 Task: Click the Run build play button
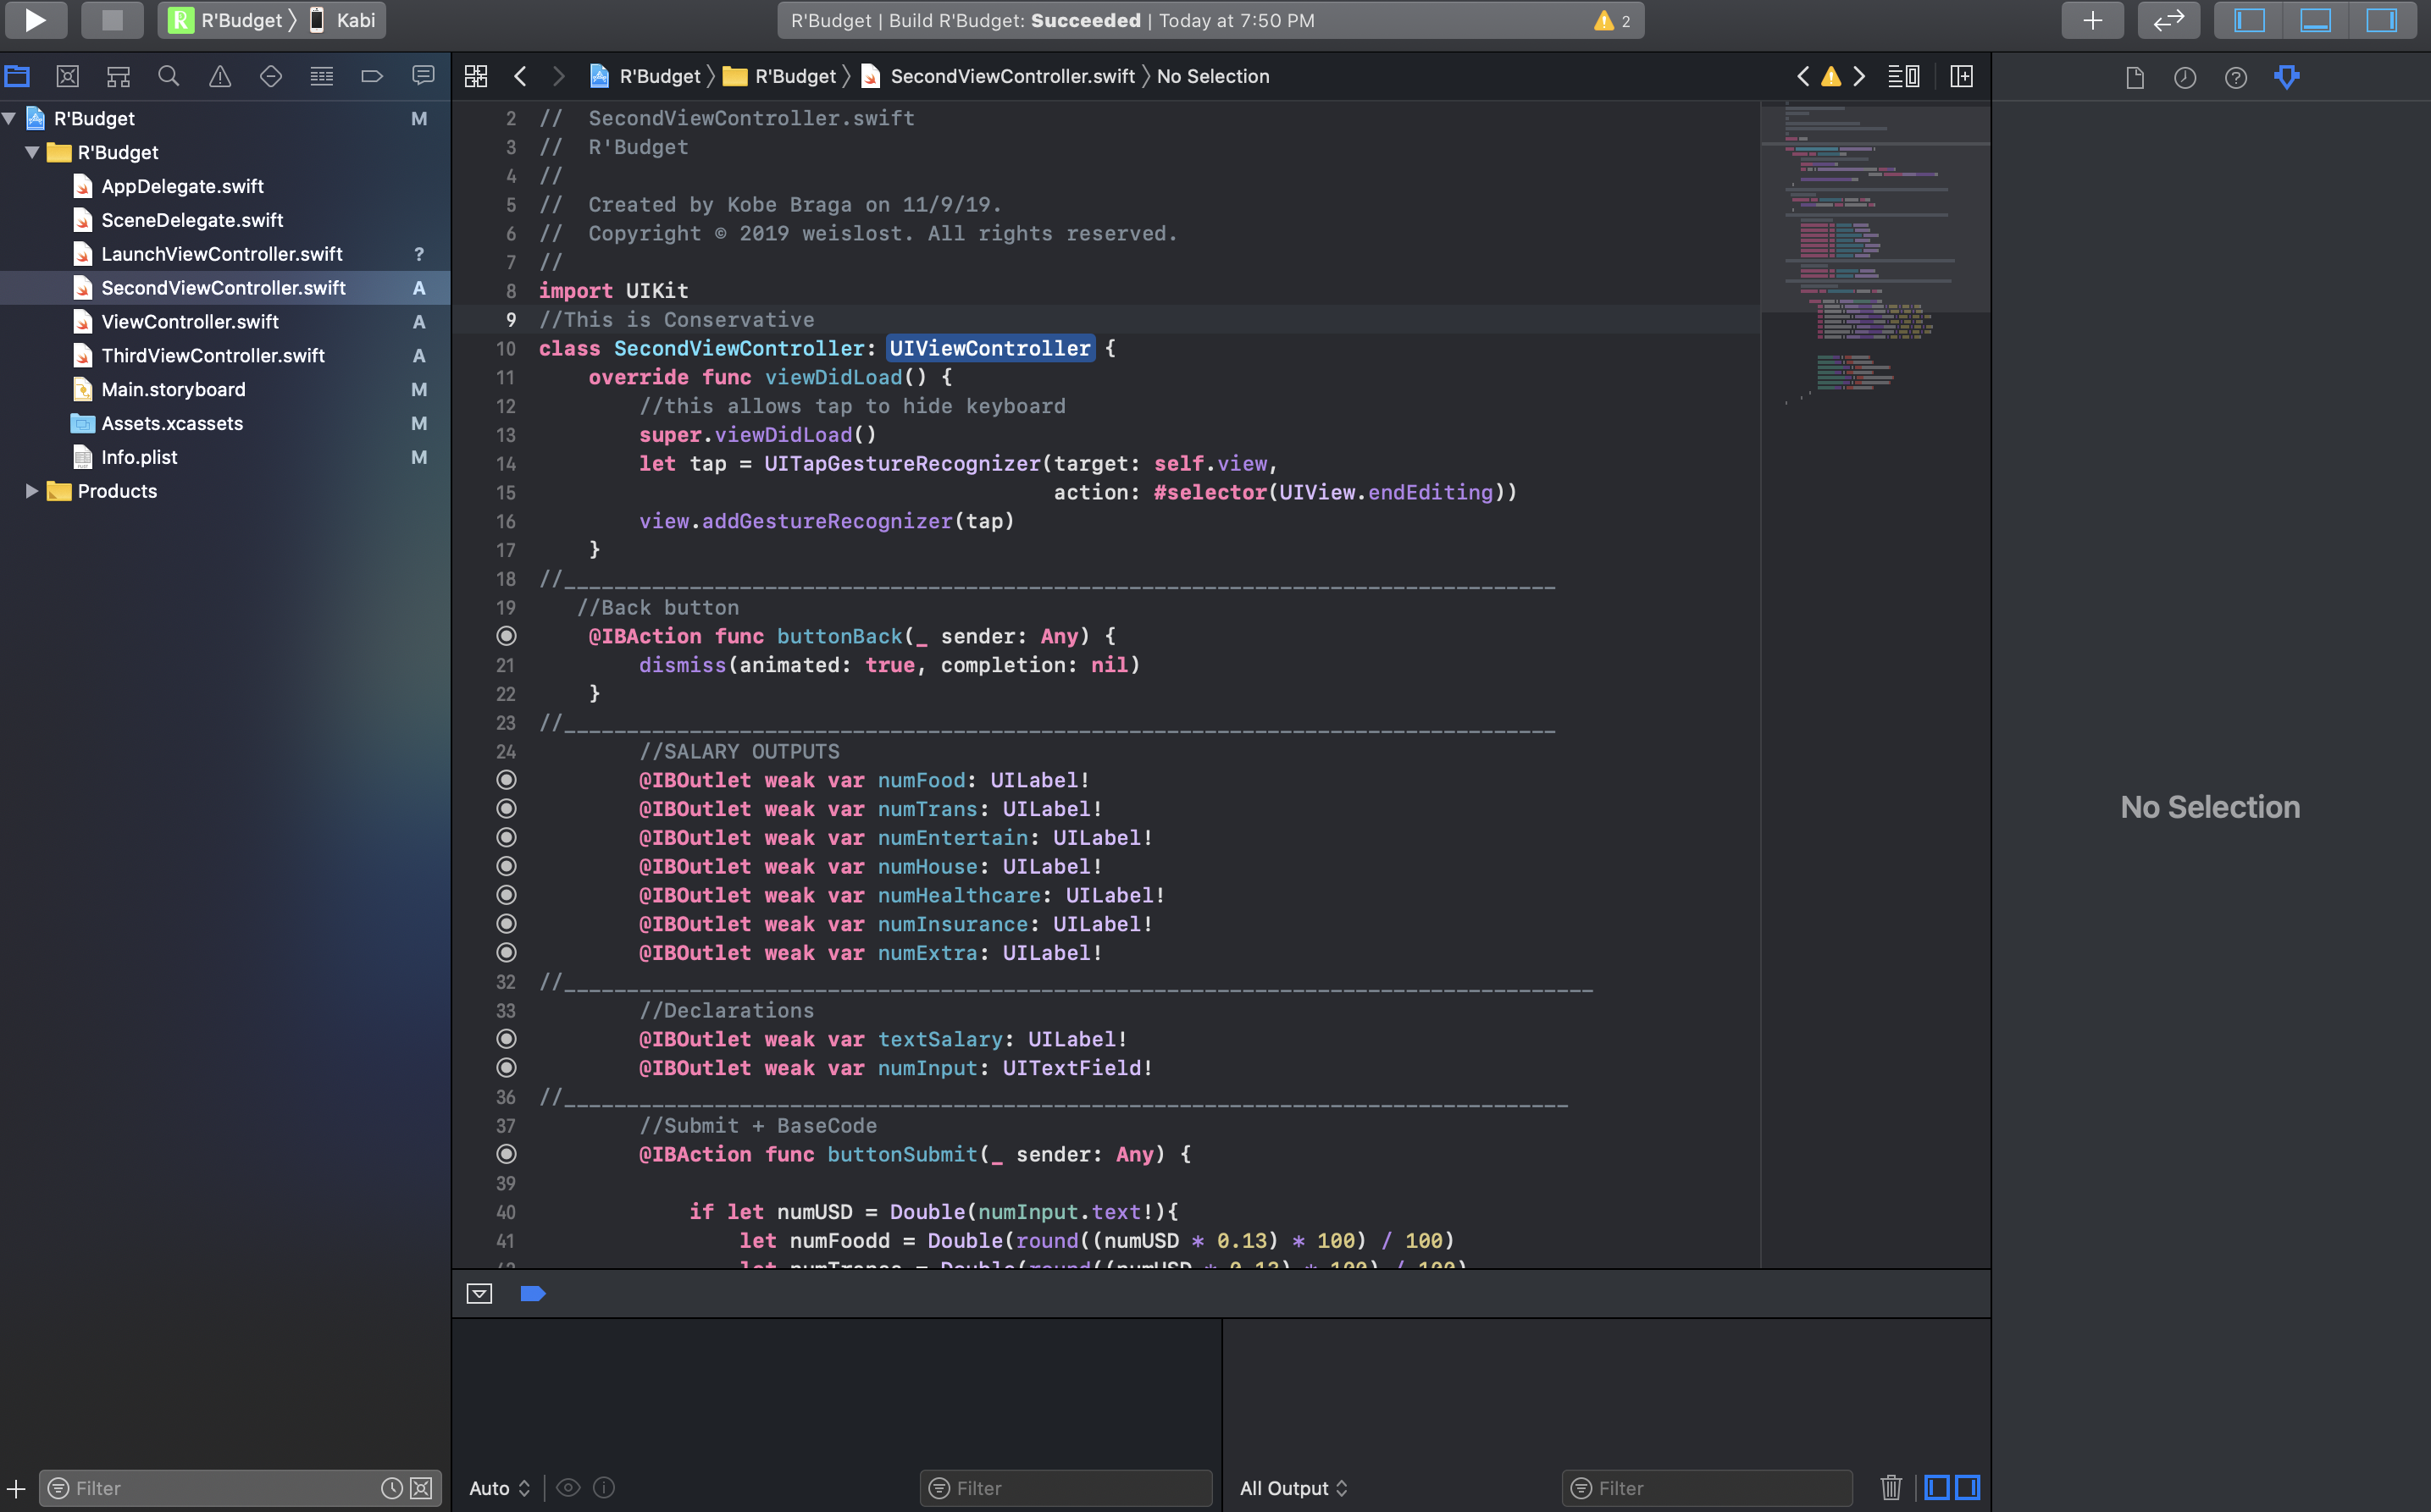point(35,20)
